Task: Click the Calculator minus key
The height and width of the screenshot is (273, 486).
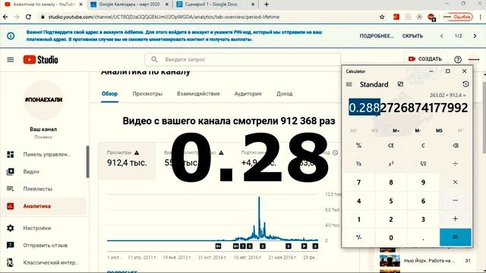Action: point(456,200)
